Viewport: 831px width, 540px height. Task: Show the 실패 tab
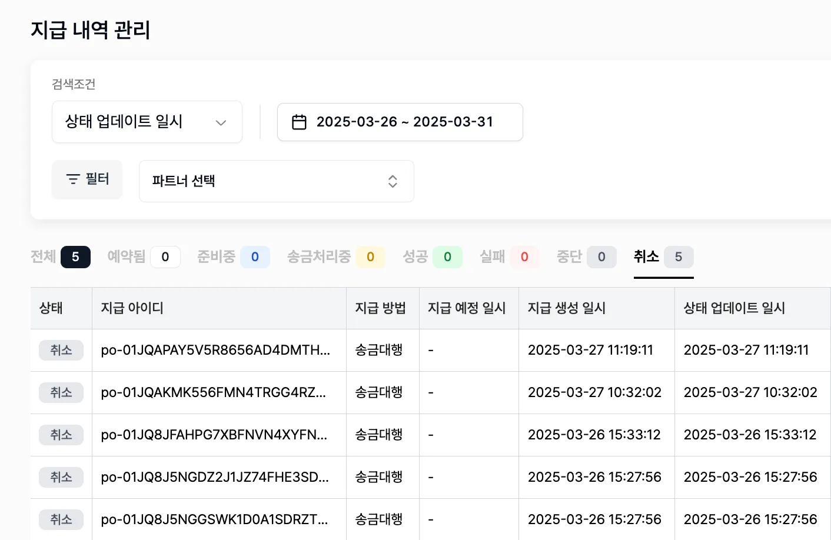pyautogui.click(x=508, y=256)
